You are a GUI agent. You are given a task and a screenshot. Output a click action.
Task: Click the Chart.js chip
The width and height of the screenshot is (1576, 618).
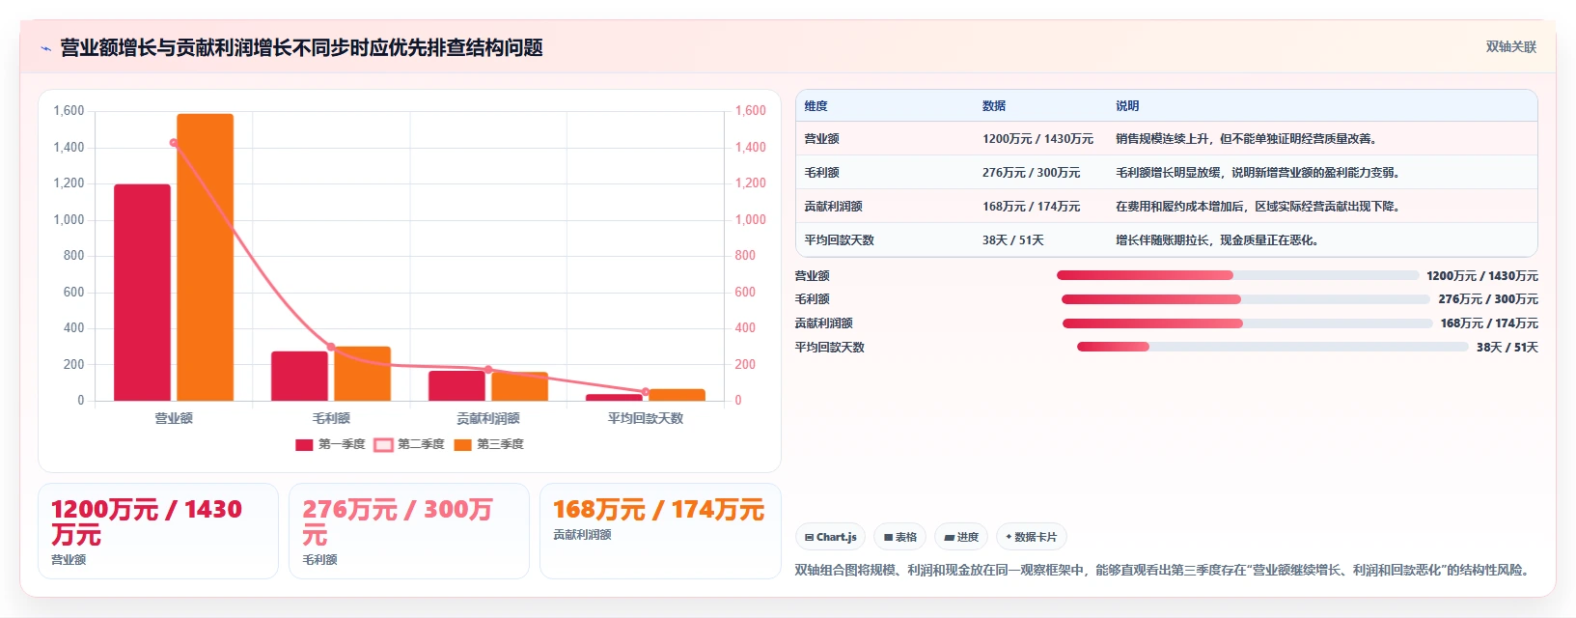(831, 537)
